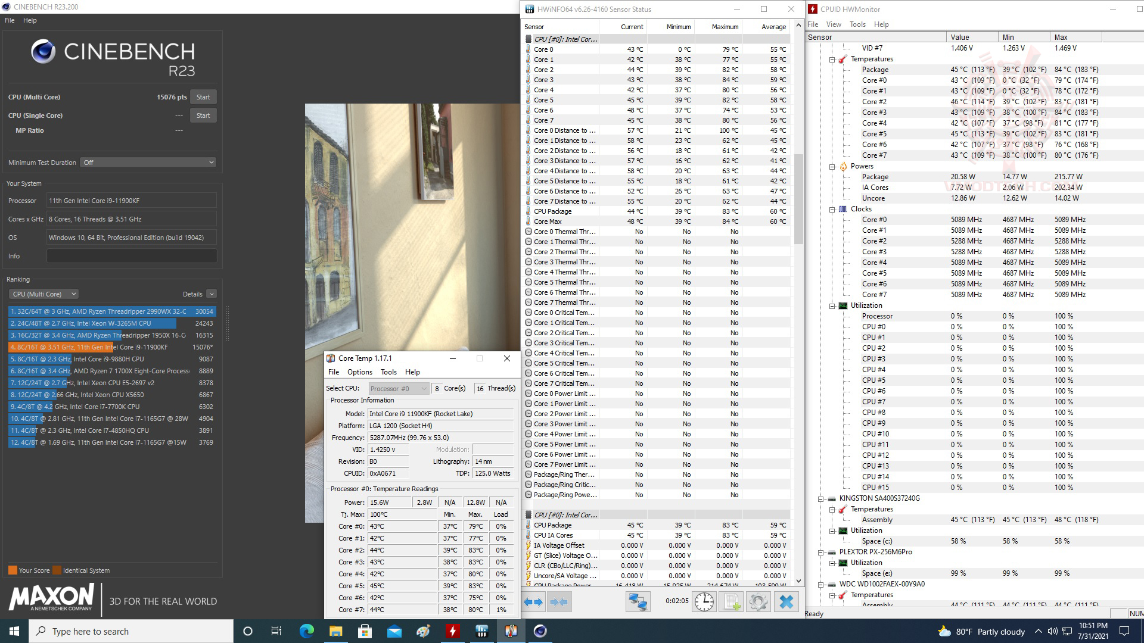This screenshot has height=643, width=1144.
Task: Click HWiNFO expand columns arrows icon
Action: pyautogui.click(x=534, y=602)
